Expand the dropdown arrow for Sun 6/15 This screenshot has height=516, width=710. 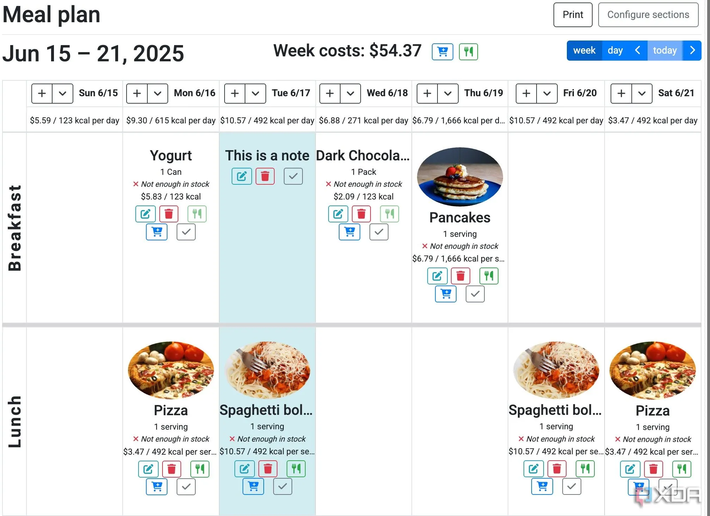(62, 93)
